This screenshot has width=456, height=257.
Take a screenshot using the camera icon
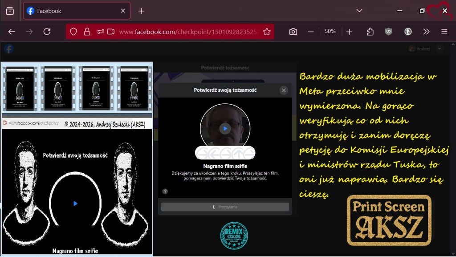point(293,32)
